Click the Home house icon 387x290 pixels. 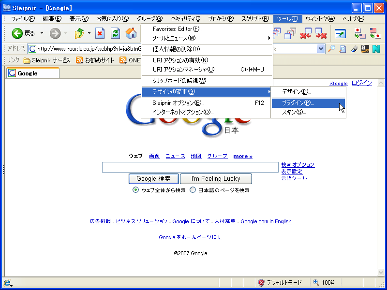point(131,33)
